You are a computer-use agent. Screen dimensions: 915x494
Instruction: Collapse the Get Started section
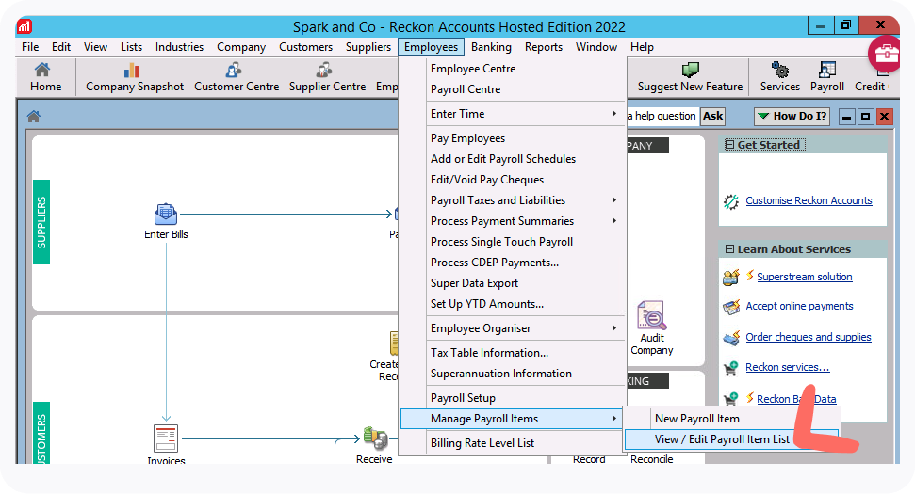(x=729, y=145)
